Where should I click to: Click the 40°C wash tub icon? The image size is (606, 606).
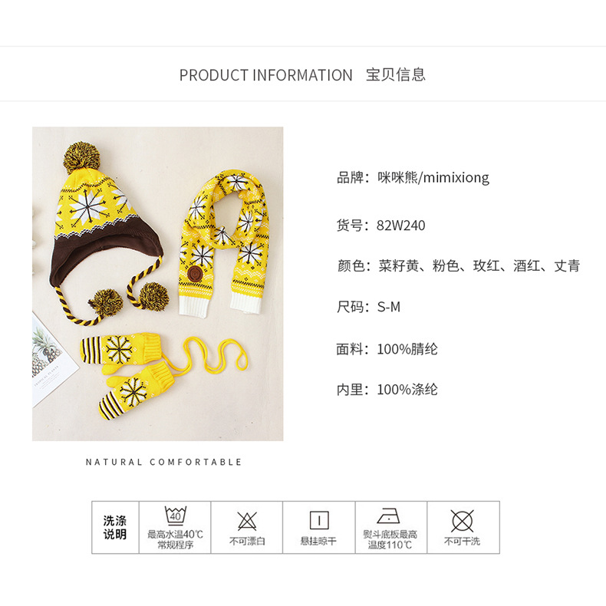[176, 515]
